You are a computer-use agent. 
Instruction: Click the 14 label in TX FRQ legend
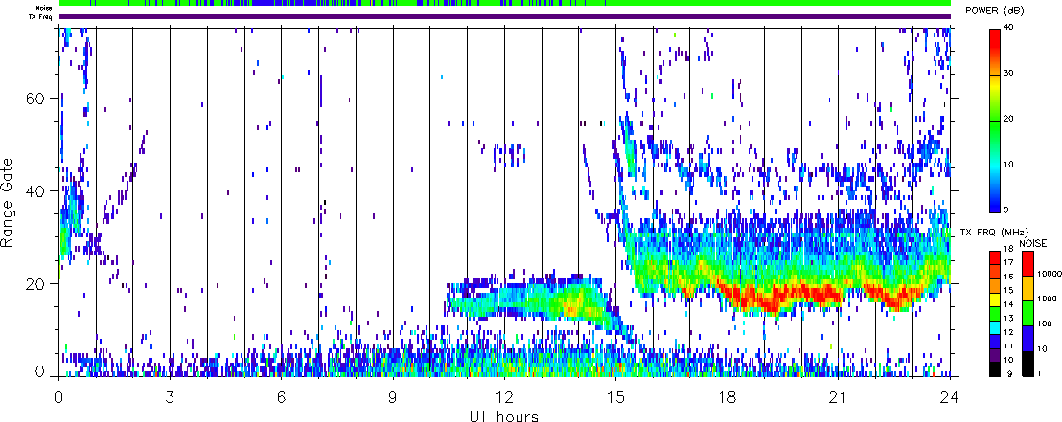[x=1009, y=304]
